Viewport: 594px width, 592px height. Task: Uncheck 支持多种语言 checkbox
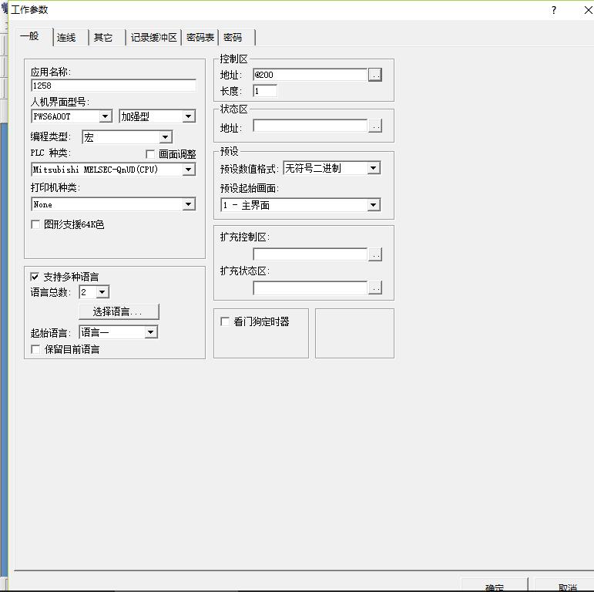tap(35, 277)
